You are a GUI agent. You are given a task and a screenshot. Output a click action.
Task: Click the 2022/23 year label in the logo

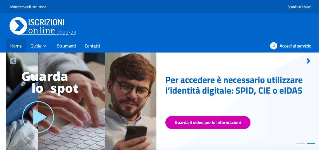(x=66, y=33)
